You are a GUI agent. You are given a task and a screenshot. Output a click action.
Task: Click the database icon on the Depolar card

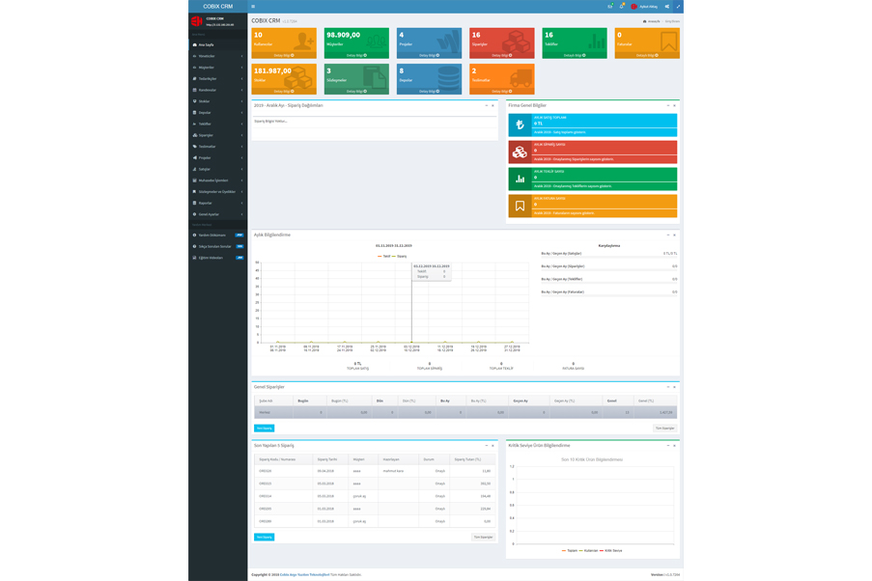point(449,78)
